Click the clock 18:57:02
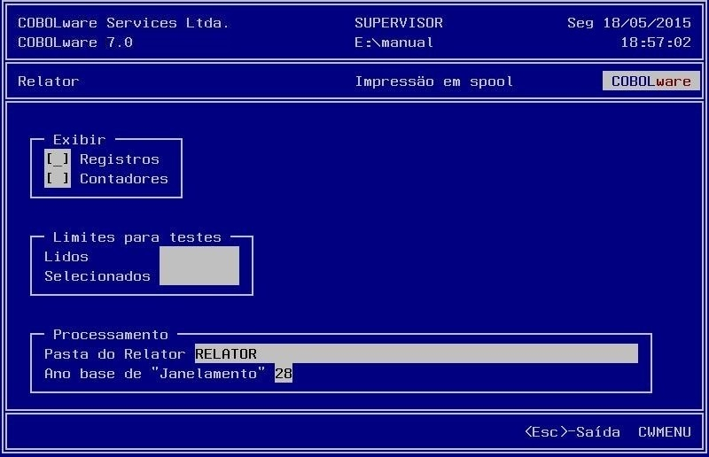 656,42
